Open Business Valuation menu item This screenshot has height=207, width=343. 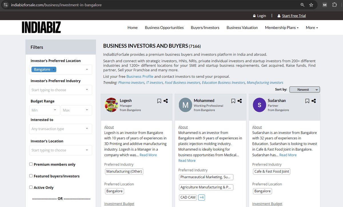[x=242, y=27]
